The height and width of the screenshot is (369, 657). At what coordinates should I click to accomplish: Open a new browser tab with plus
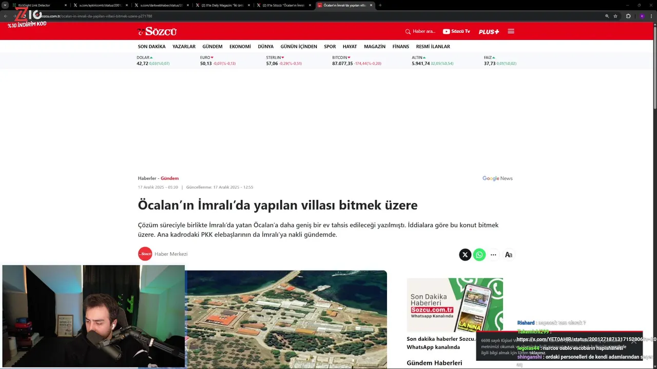(x=380, y=5)
